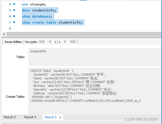
Task: Click the 'desc studentinfo;' statement
Action: [x=39, y=10]
